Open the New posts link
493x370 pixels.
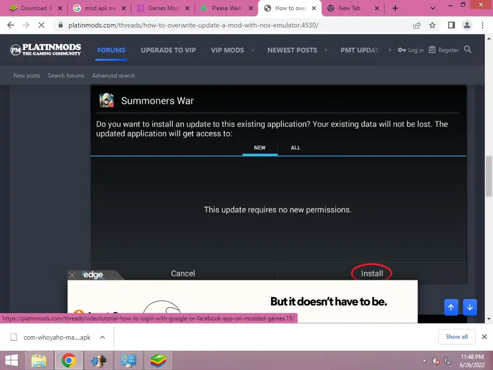tap(27, 76)
